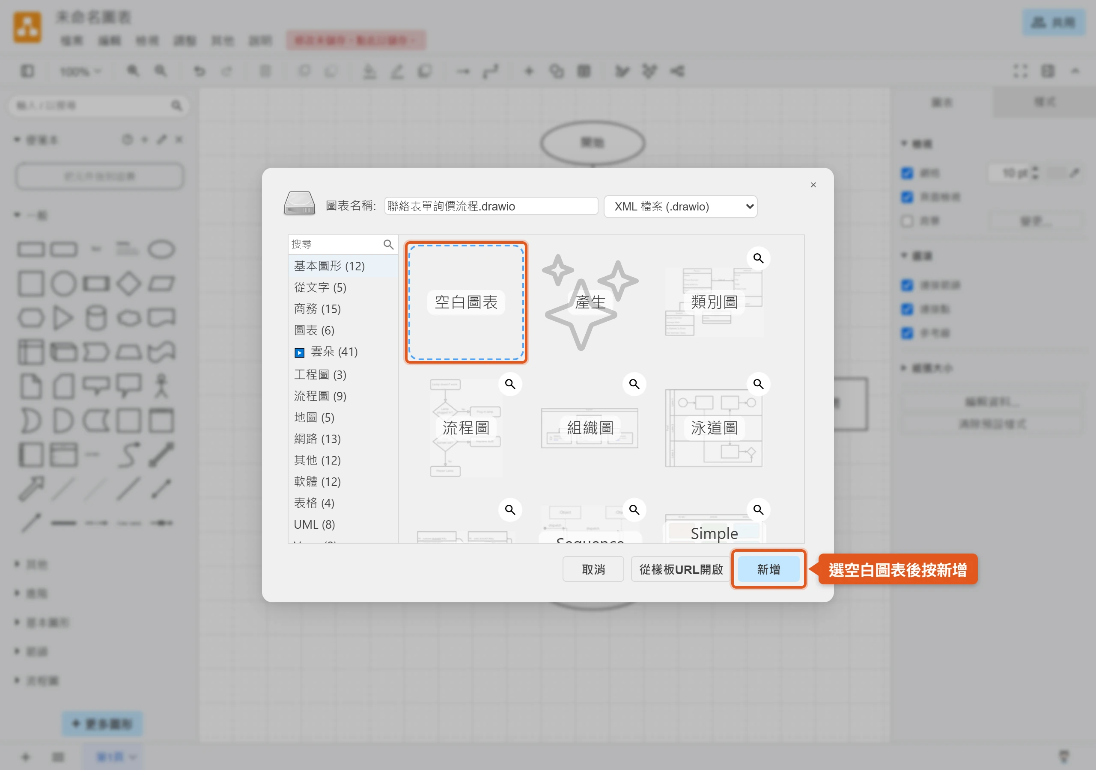Select 圖表 (6) category
This screenshot has width=1096, height=770.
coord(343,330)
